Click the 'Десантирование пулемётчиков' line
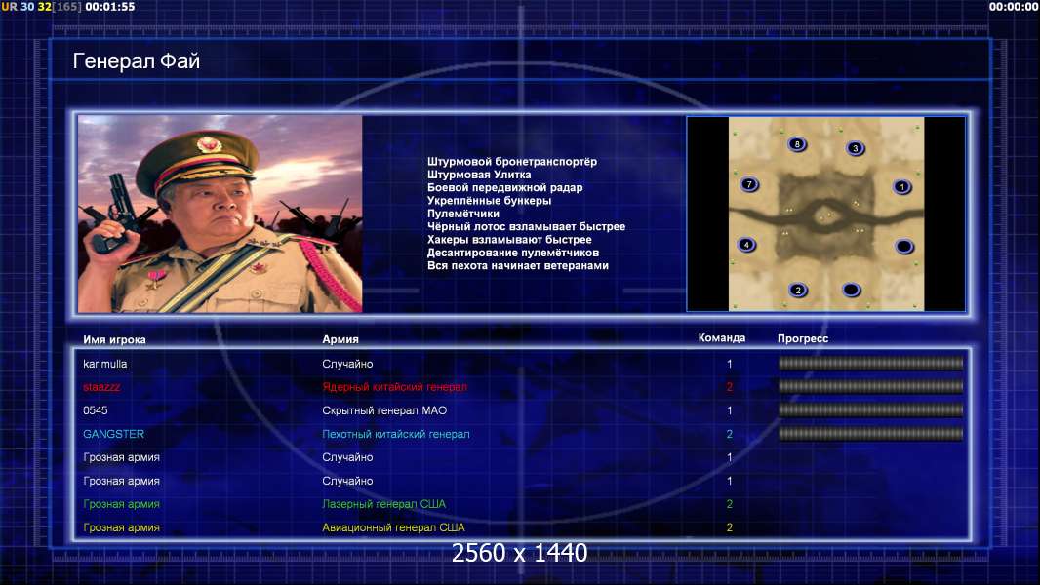 pos(513,253)
